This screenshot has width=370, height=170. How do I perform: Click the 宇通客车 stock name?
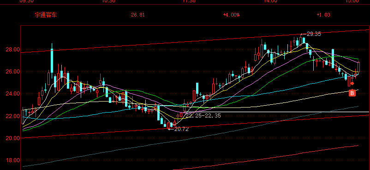(46, 15)
